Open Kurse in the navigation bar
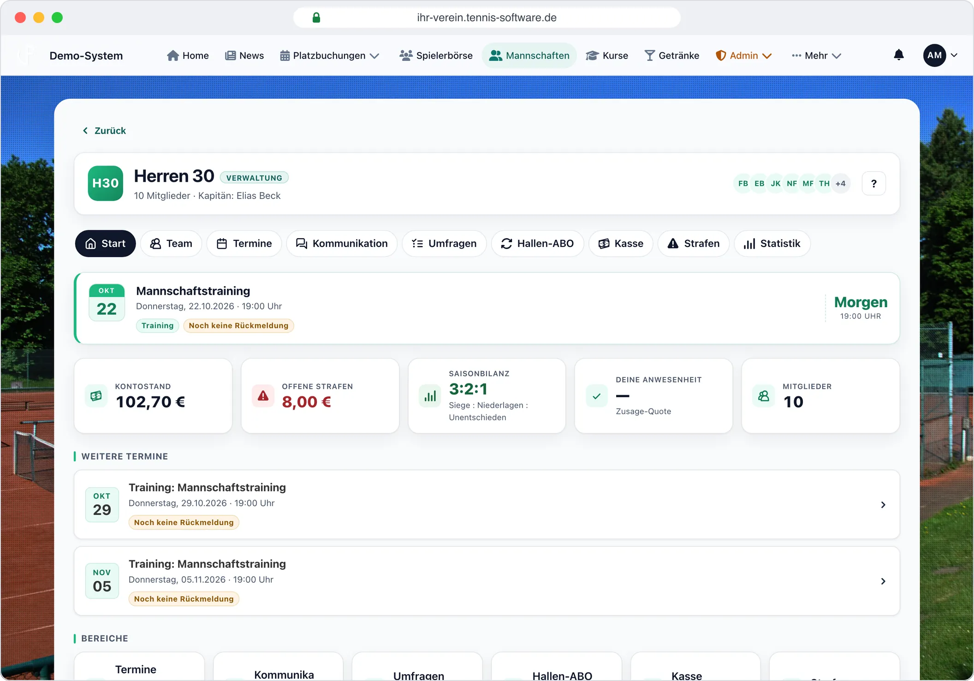This screenshot has width=974, height=681. [607, 55]
